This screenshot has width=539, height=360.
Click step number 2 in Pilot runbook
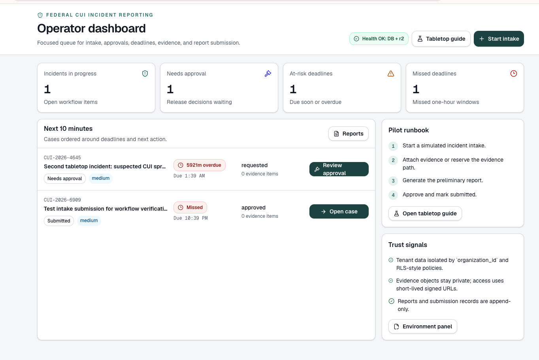[x=393, y=160]
